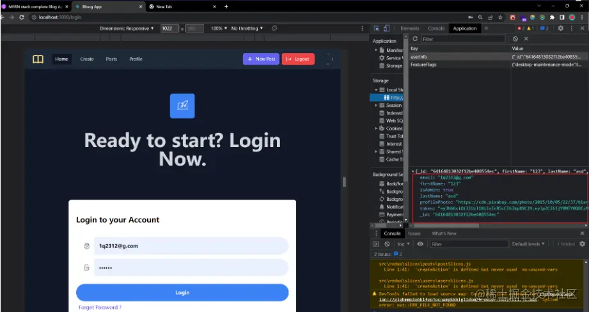Viewport: 589px width, 312px height.
Task: Toggle the live expression eye icon
Action: (x=420, y=244)
